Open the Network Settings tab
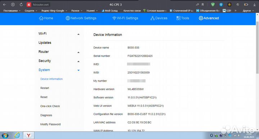 81,18
